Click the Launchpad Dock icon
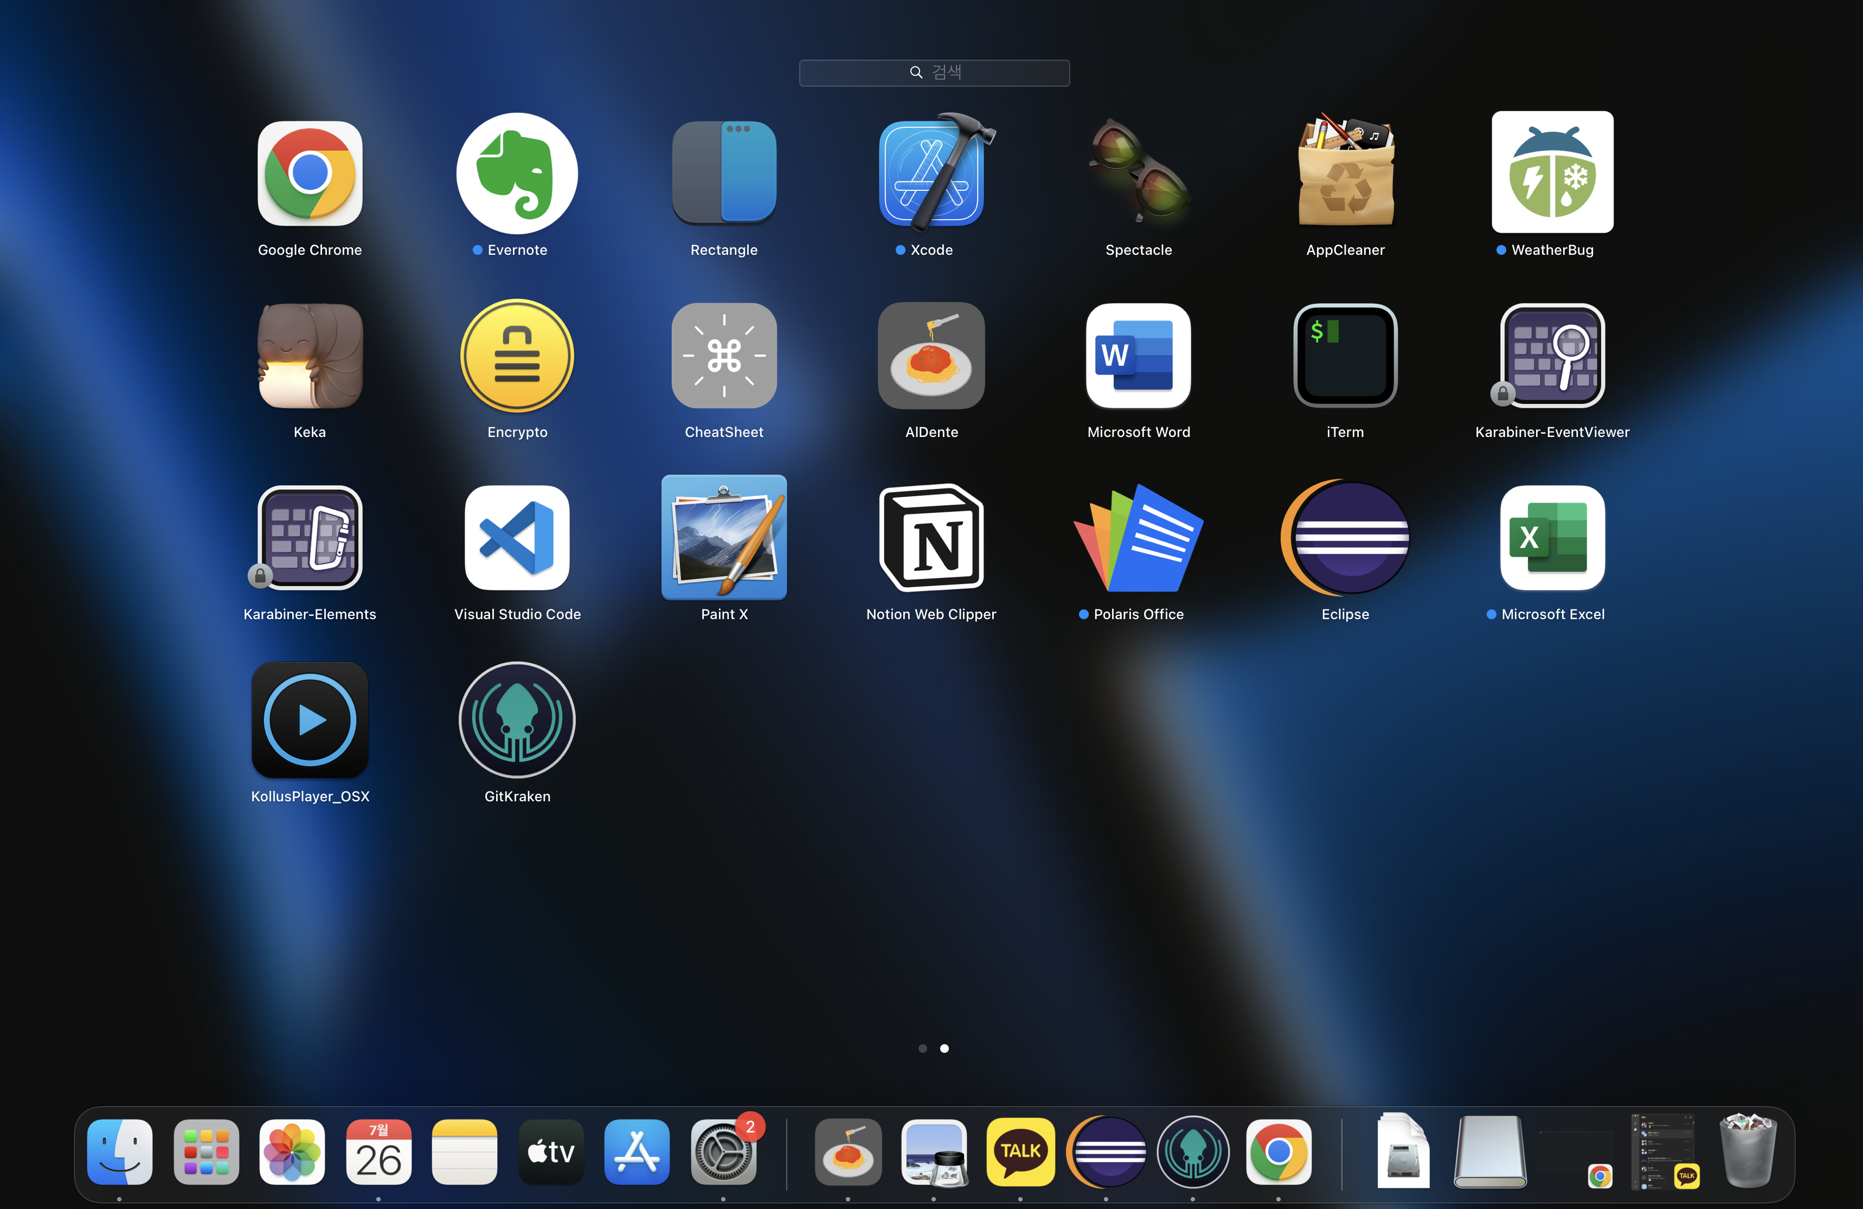The image size is (1863, 1209). 206,1153
